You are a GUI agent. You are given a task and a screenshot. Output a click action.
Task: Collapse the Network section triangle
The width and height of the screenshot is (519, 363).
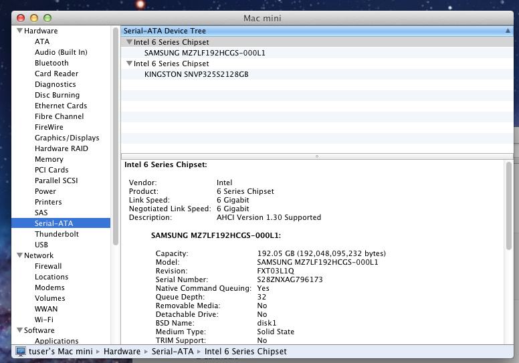pyautogui.click(x=19, y=255)
